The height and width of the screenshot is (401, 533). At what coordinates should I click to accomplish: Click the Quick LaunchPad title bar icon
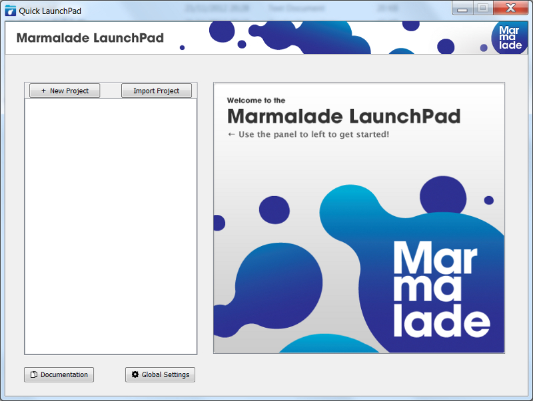tap(11, 11)
